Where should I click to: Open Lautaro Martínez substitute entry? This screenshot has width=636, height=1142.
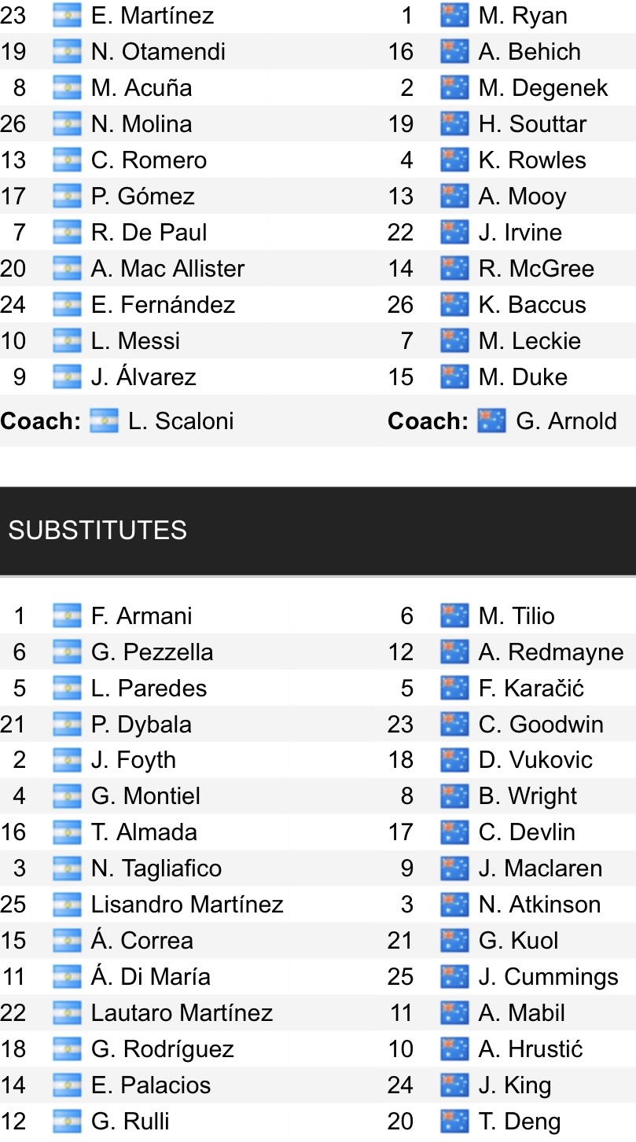coord(182,1013)
